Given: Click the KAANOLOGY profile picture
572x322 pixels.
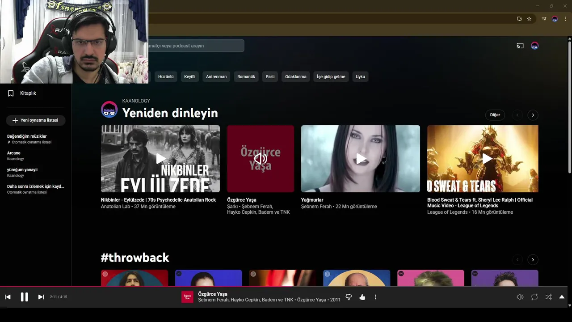Looking at the screenshot, I should point(109,110).
